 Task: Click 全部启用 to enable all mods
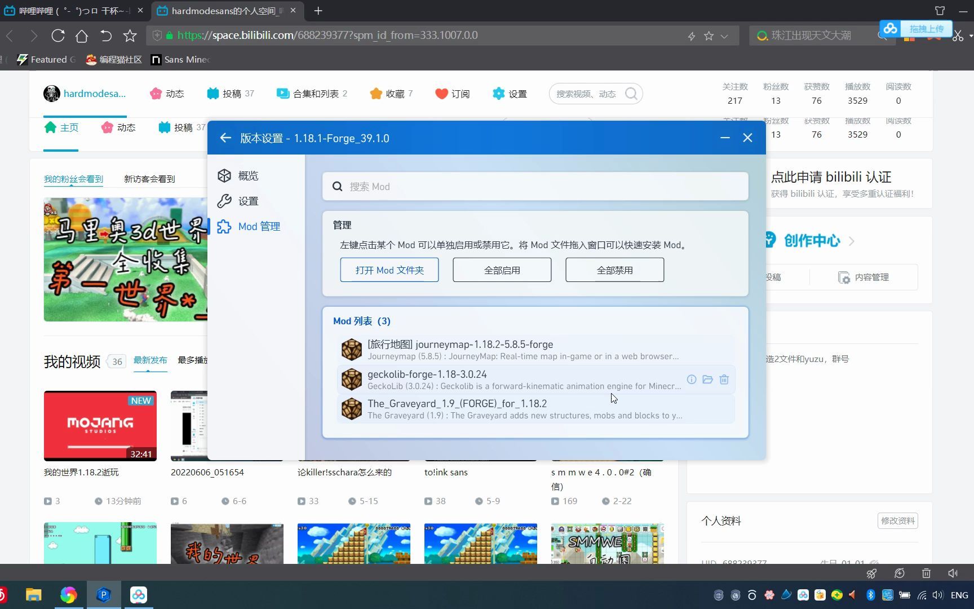coord(501,270)
